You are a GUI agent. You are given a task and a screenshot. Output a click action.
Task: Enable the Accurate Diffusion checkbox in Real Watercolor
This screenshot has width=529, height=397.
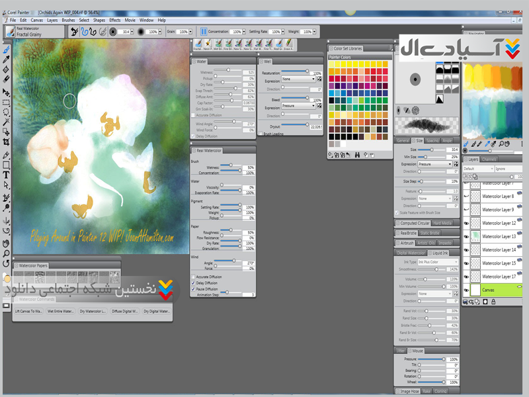click(193, 277)
